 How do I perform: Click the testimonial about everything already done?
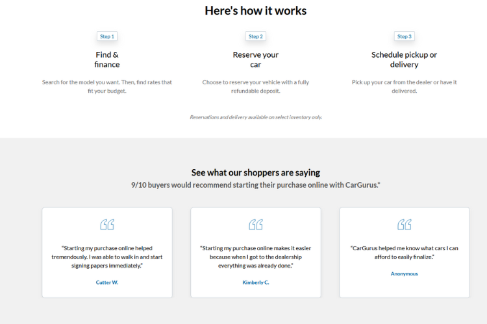coord(256,257)
